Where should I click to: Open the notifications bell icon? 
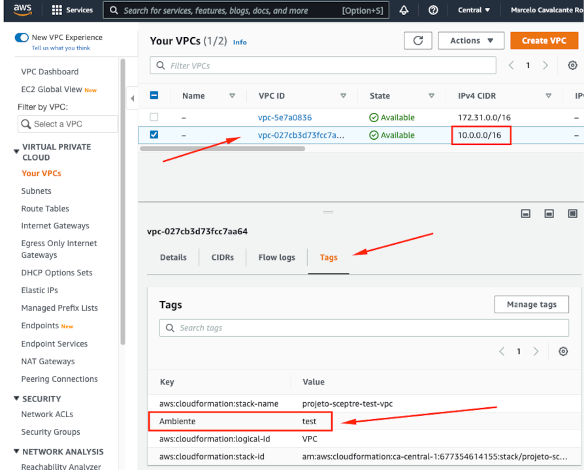404,10
